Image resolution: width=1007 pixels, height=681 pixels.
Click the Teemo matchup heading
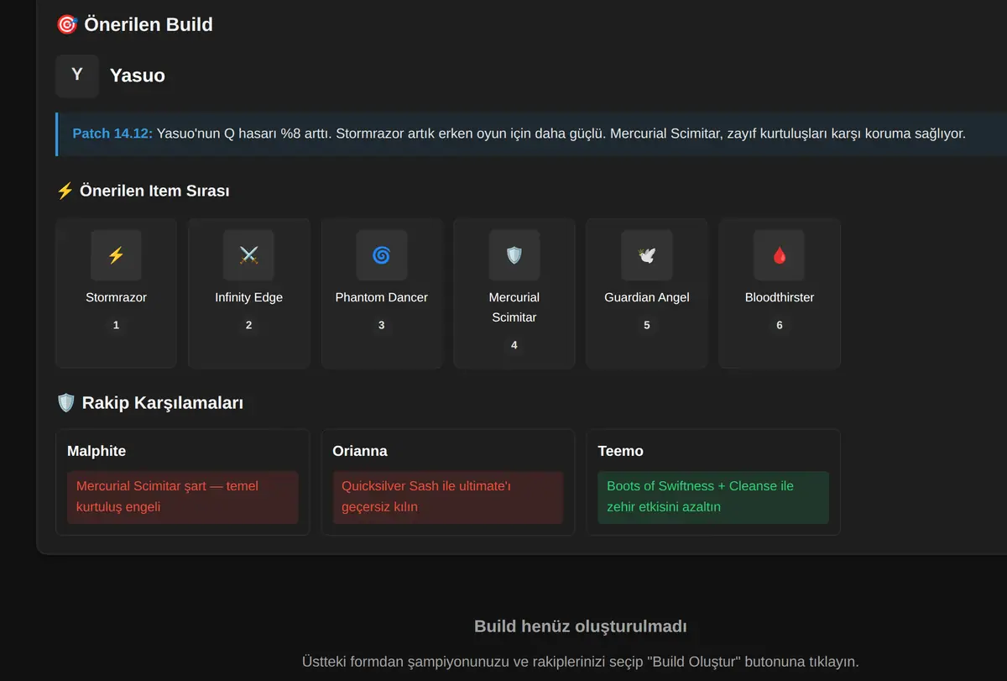[x=620, y=451]
